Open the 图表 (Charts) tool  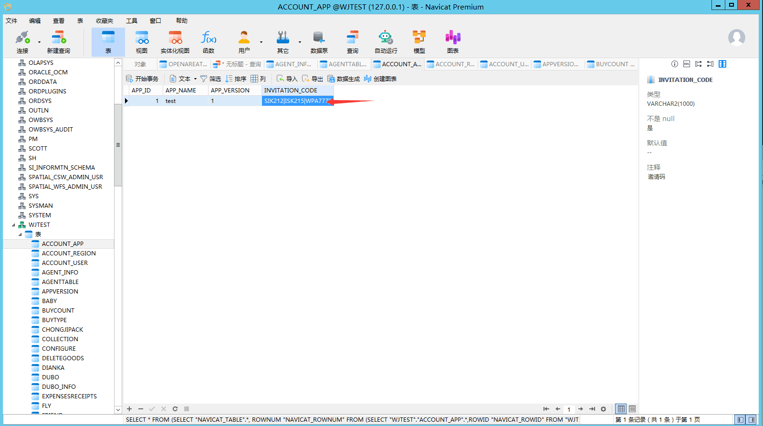(452, 42)
